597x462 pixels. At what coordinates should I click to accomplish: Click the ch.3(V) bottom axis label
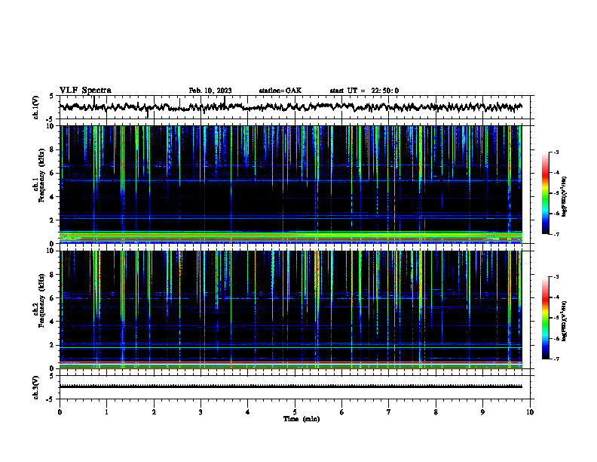point(35,387)
